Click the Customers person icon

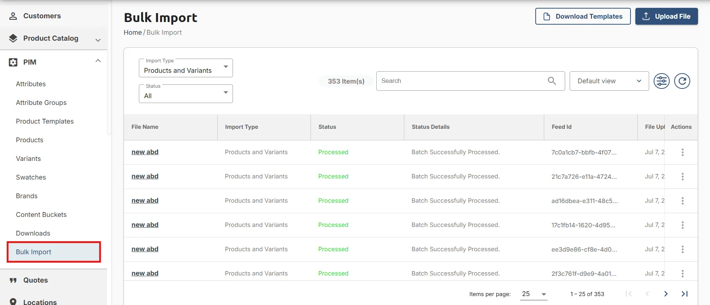pos(13,16)
